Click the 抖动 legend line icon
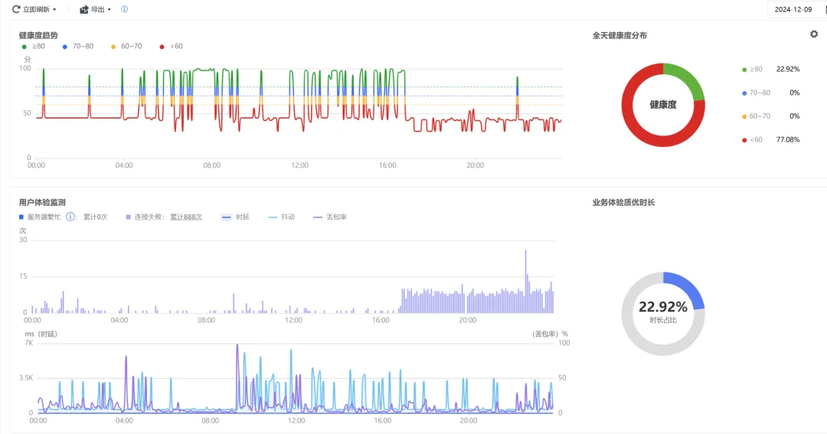The image size is (827, 434). 273,217
